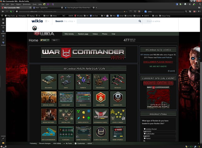The image size is (202, 148).
Task: Open the Gmail bookmark in bookmarks bar
Action: coord(120,16)
